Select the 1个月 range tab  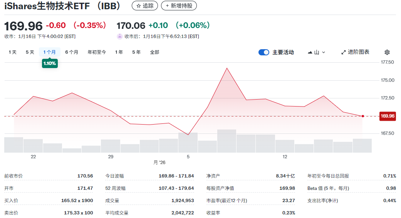[x=50, y=52]
